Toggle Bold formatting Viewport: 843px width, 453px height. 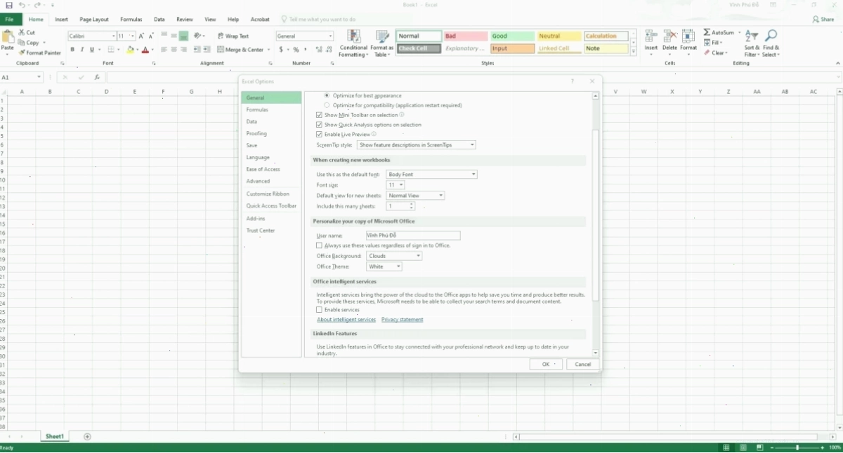(72, 50)
